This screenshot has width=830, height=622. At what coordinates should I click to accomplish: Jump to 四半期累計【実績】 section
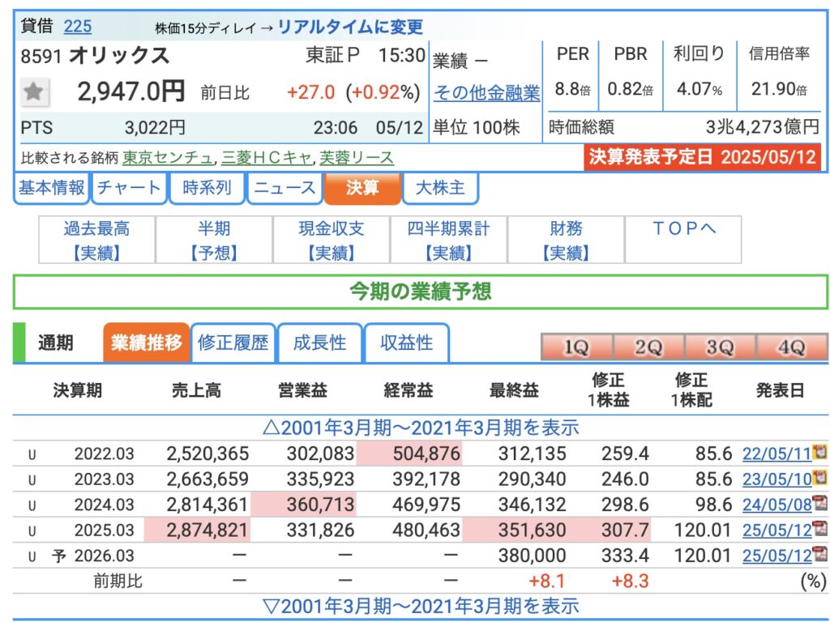click(449, 240)
